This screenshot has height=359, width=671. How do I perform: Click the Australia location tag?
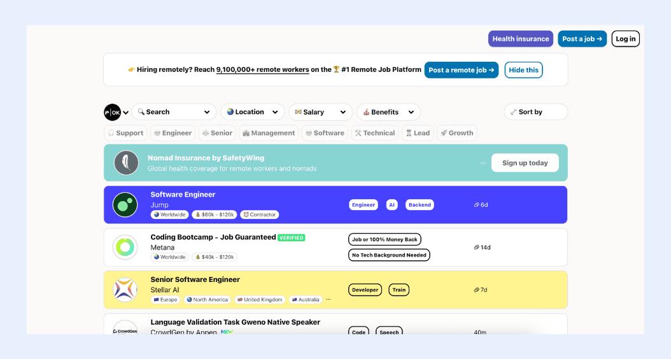[x=306, y=300]
